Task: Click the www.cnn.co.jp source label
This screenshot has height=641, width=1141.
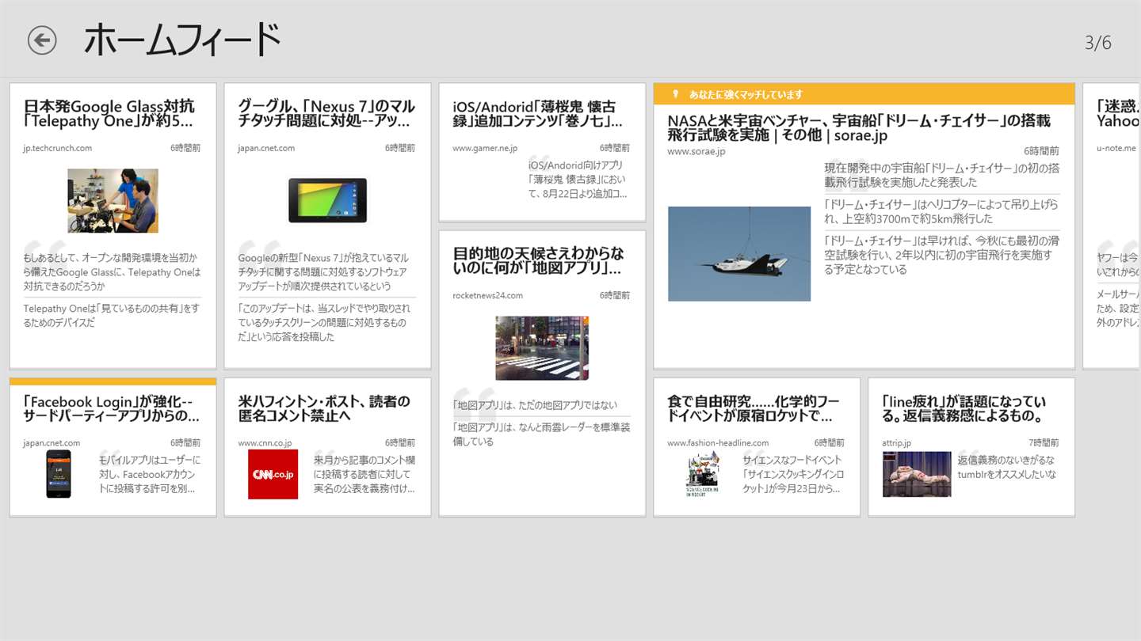Action: tap(265, 443)
